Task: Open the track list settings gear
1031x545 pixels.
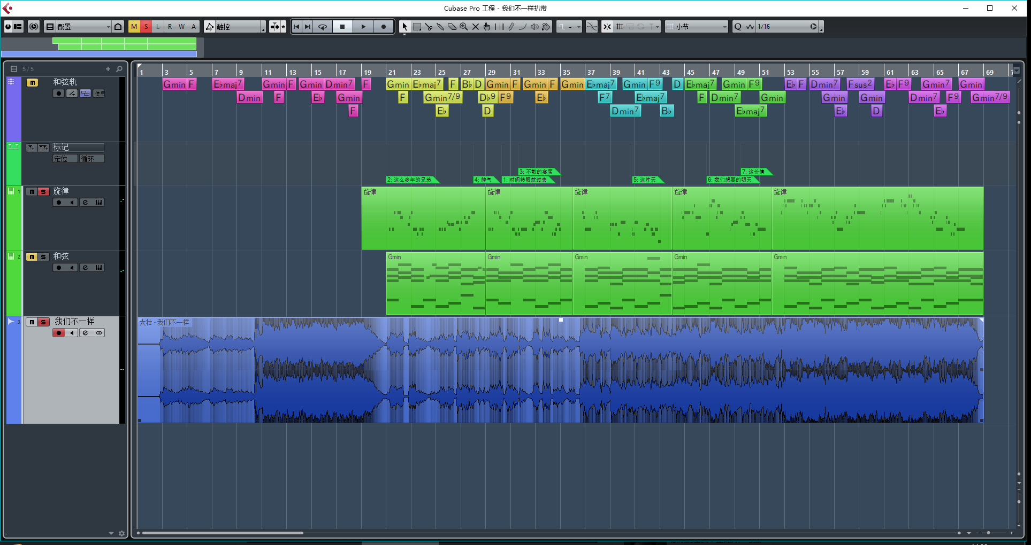Action: tap(121, 533)
